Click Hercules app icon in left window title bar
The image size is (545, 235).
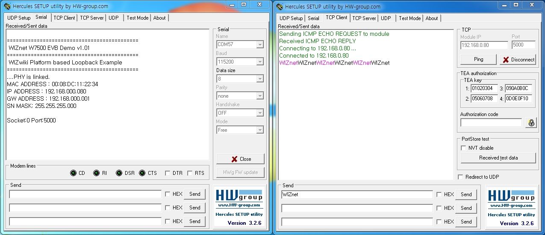[7, 6]
